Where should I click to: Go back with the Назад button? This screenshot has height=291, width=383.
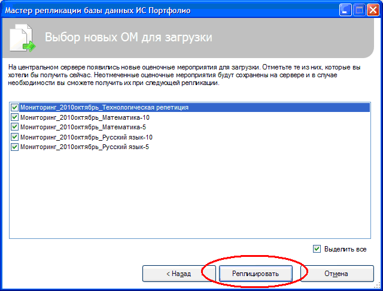(x=179, y=274)
